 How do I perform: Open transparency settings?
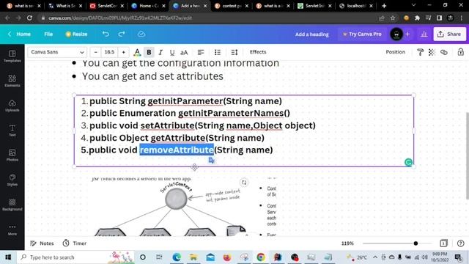tap(432, 52)
